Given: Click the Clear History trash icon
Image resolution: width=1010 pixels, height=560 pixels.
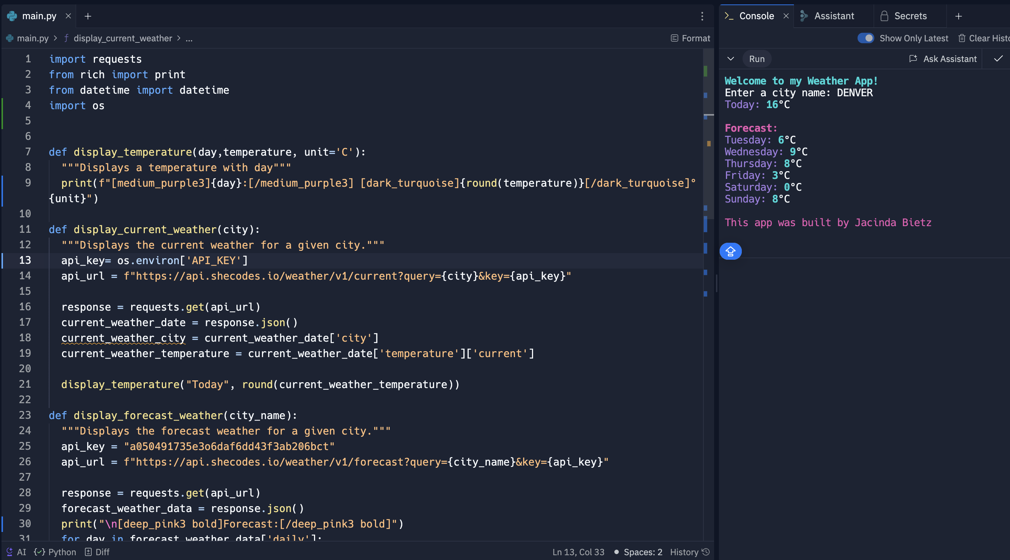Looking at the screenshot, I should coord(963,38).
